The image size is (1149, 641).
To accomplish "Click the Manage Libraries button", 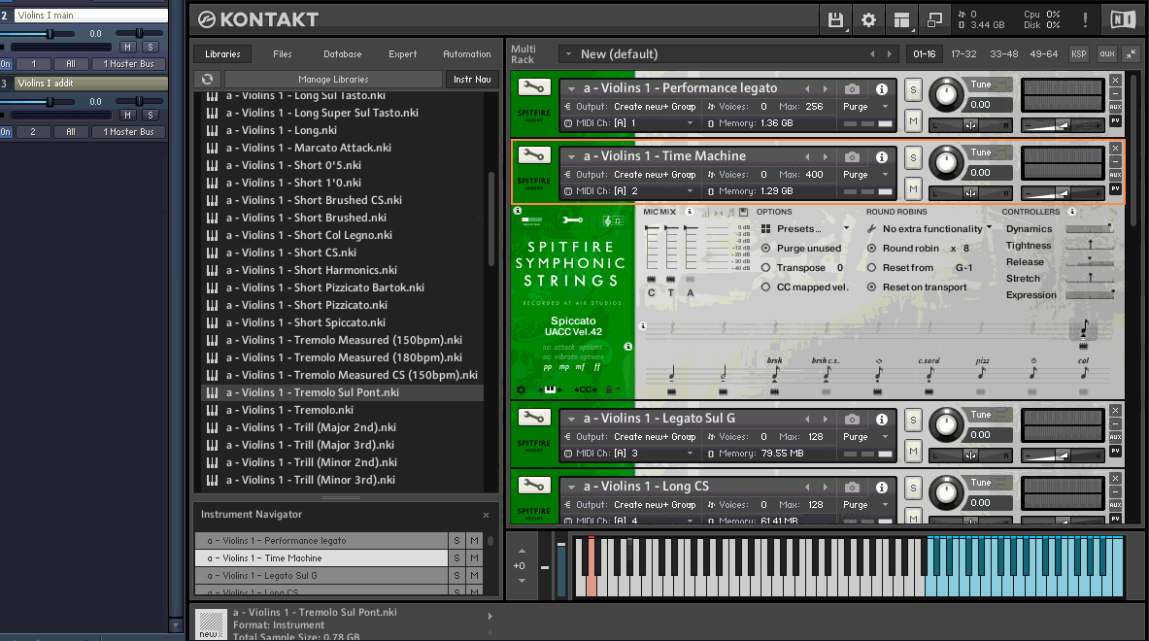I will [333, 80].
